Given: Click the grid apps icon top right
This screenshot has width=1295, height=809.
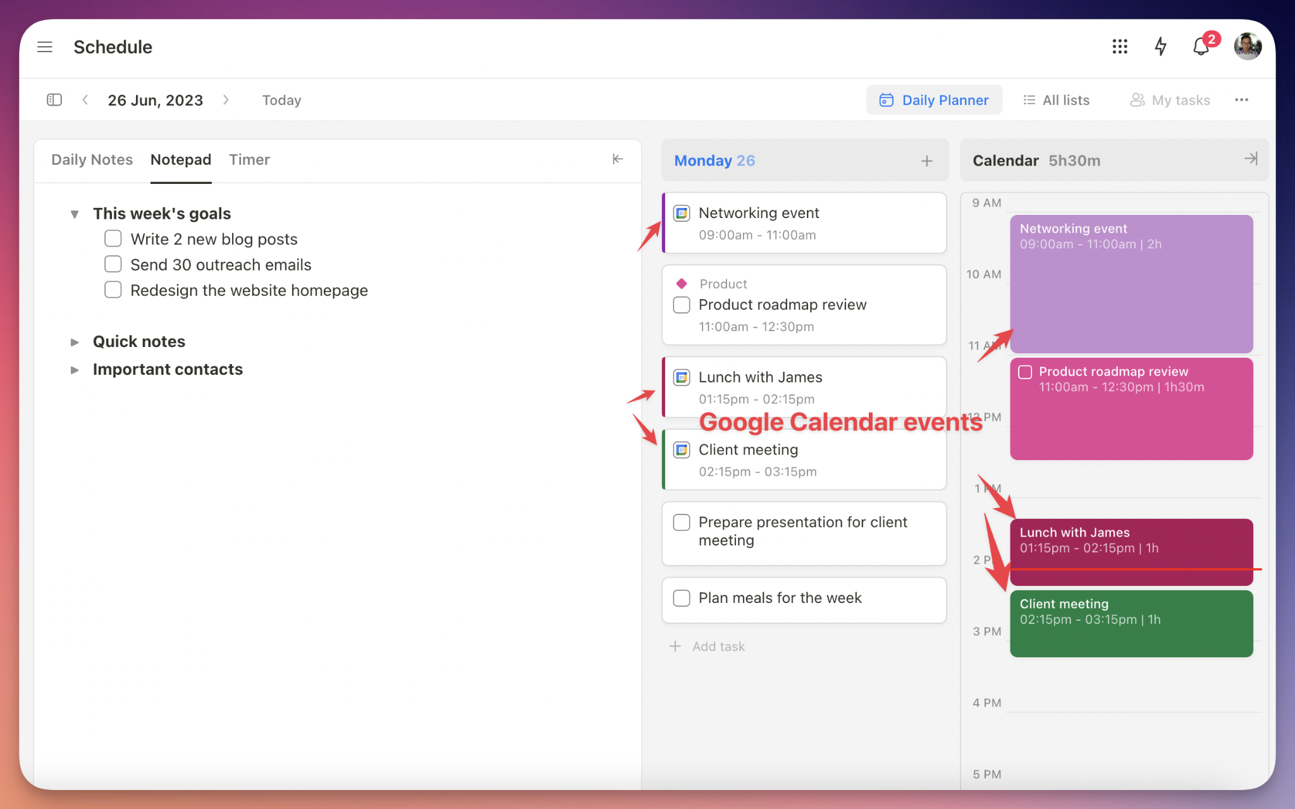Looking at the screenshot, I should pos(1119,46).
